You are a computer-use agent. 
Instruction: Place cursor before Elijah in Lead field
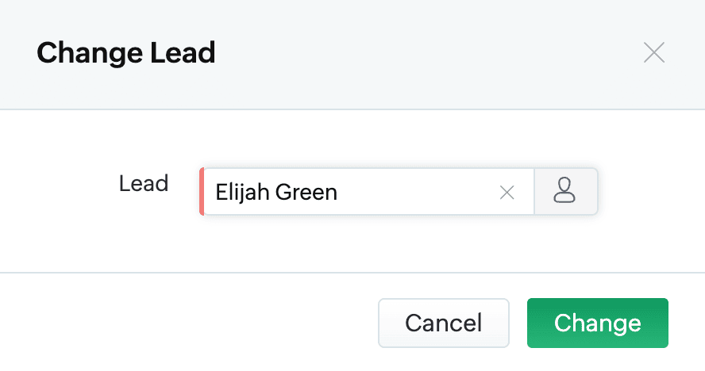(215, 192)
